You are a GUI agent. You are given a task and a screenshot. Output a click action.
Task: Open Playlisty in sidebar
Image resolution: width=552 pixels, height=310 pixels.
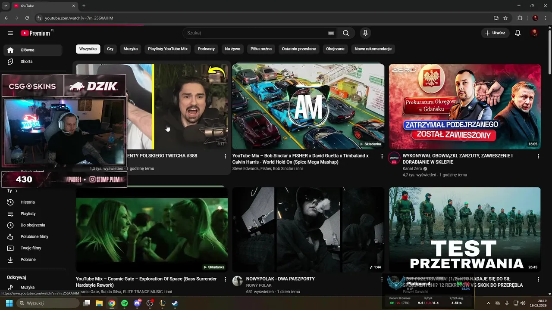[x=33, y=214]
